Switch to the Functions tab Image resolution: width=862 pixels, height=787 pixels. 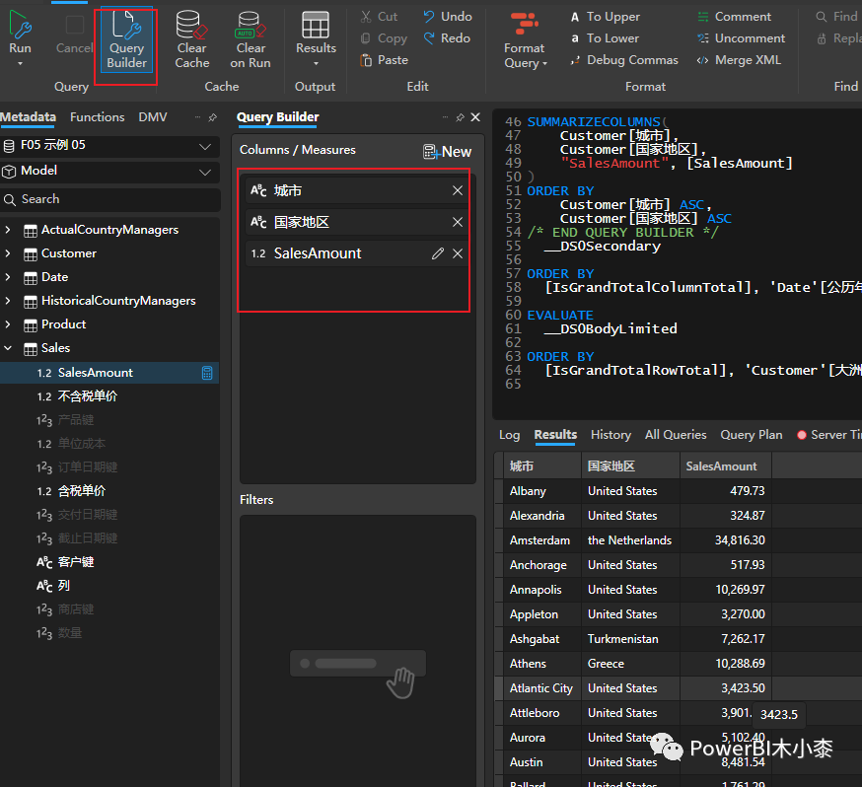(x=97, y=117)
